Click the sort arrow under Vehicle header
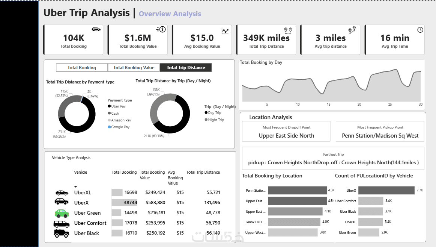 point(76,187)
